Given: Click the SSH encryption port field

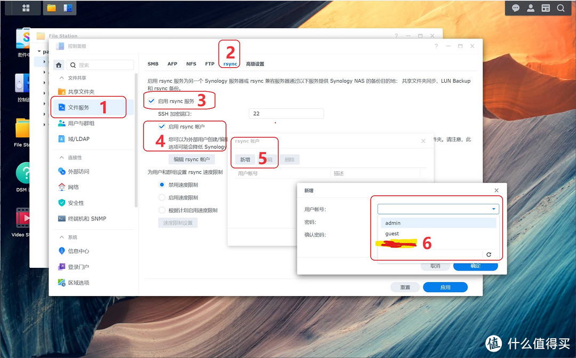Looking at the screenshot, I should 286,114.
